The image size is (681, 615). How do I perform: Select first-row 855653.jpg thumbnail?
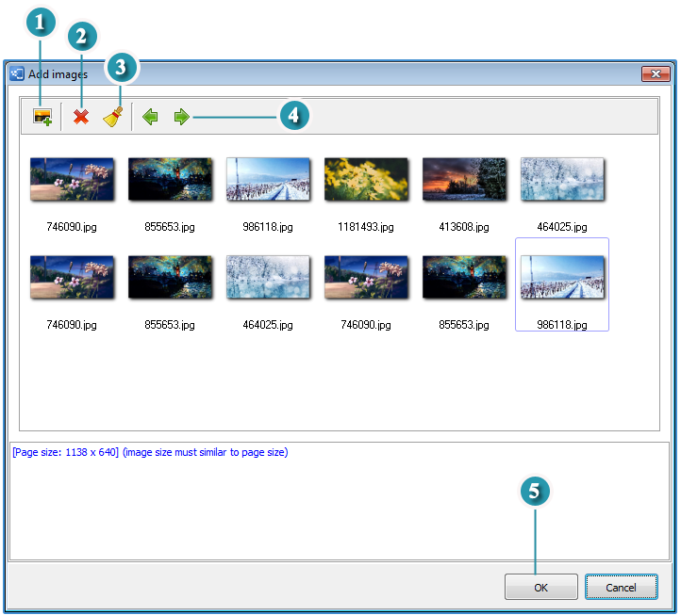170,179
